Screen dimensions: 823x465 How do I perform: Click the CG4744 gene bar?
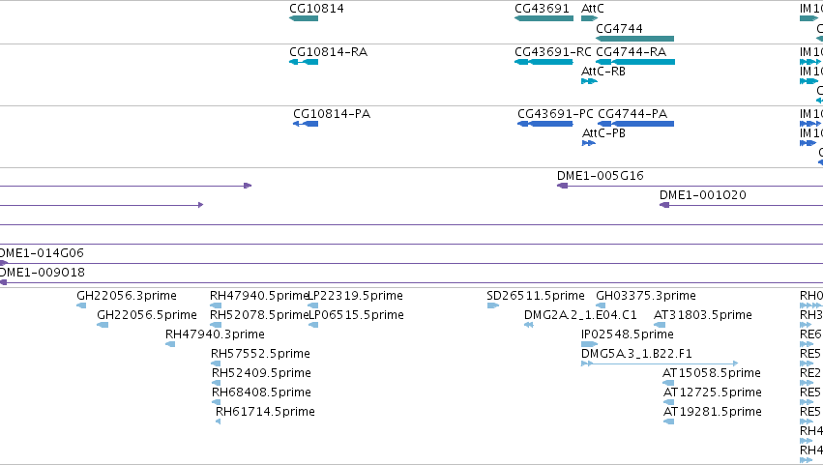pos(634,39)
